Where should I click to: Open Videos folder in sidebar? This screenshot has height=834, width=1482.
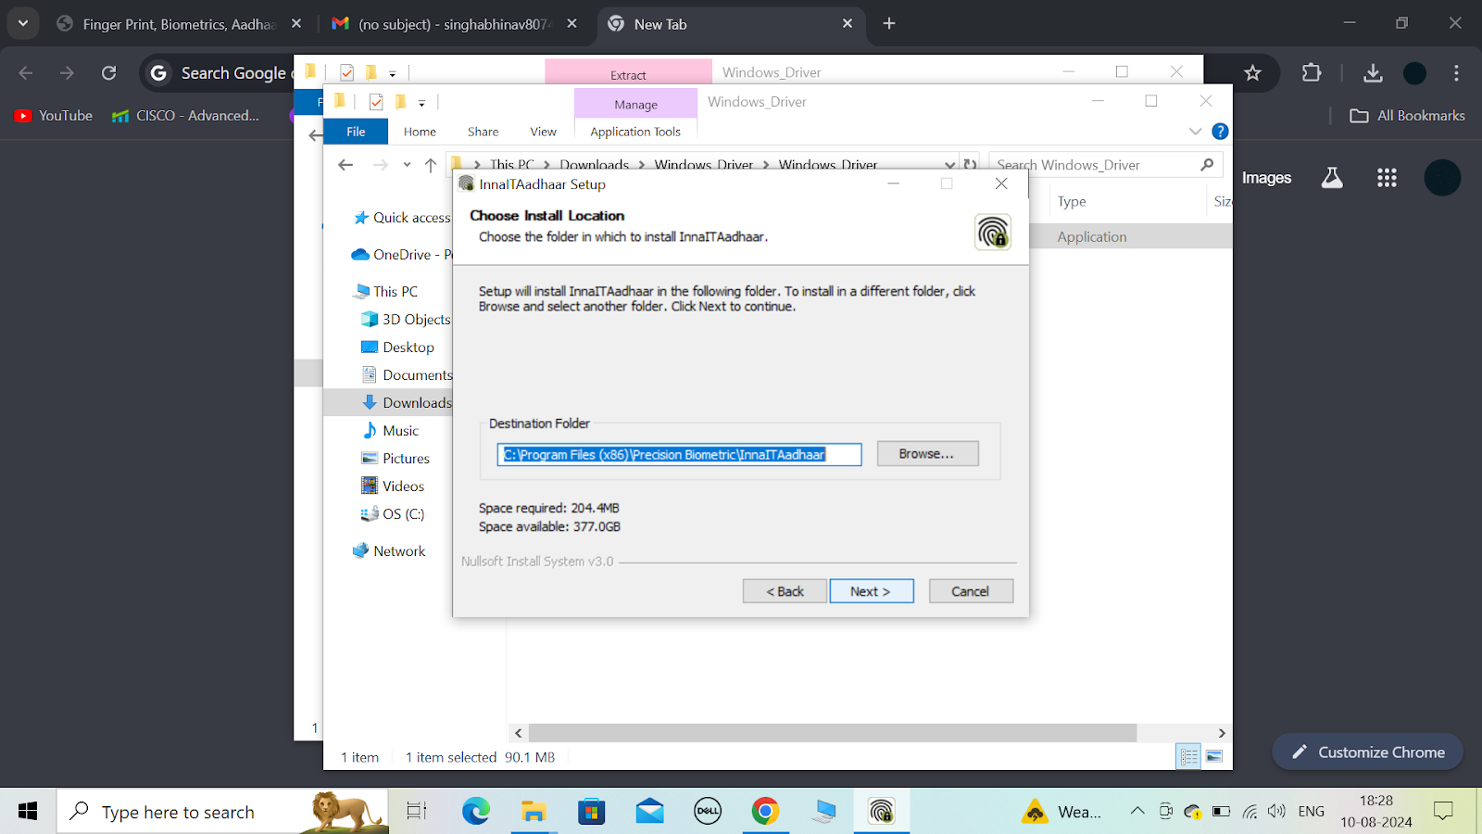tap(393, 486)
